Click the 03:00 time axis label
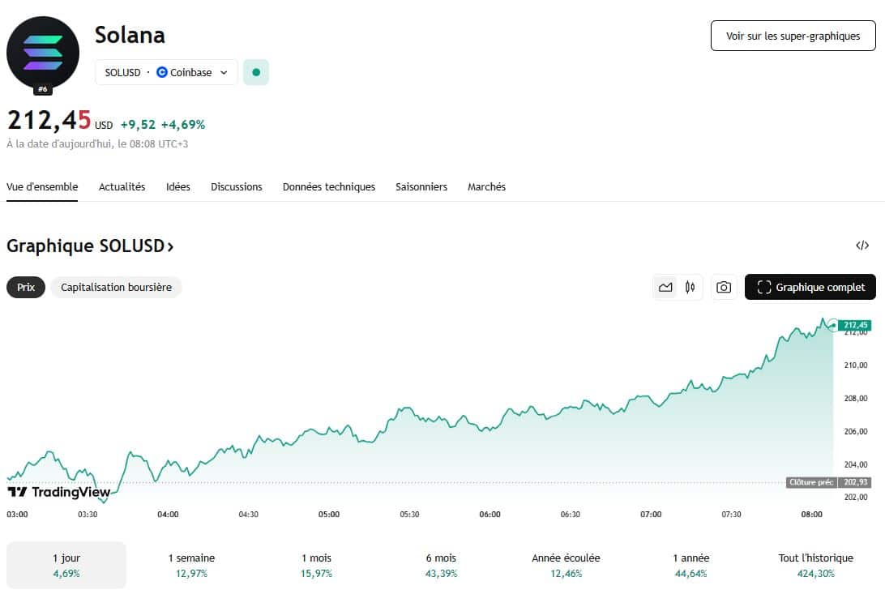 tap(18, 515)
